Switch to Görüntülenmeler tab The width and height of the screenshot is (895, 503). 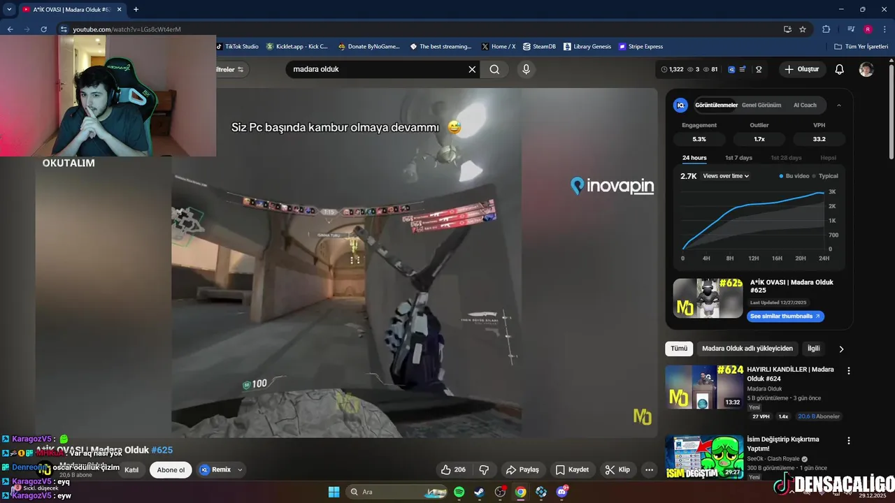(716, 105)
